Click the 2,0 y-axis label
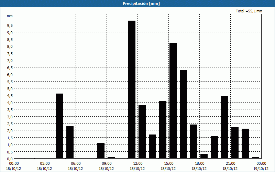275x172 pixels. click(x=10, y=131)
